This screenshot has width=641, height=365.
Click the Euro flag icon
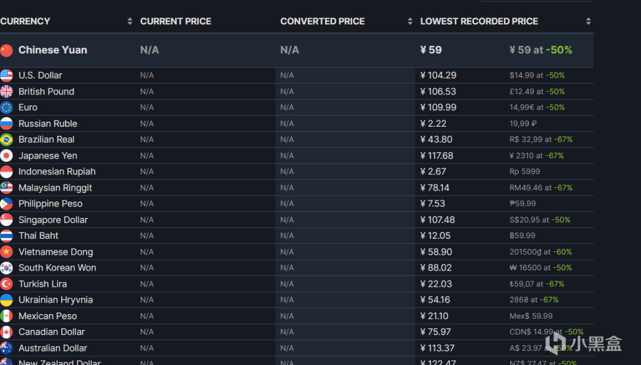pos(6,108)
